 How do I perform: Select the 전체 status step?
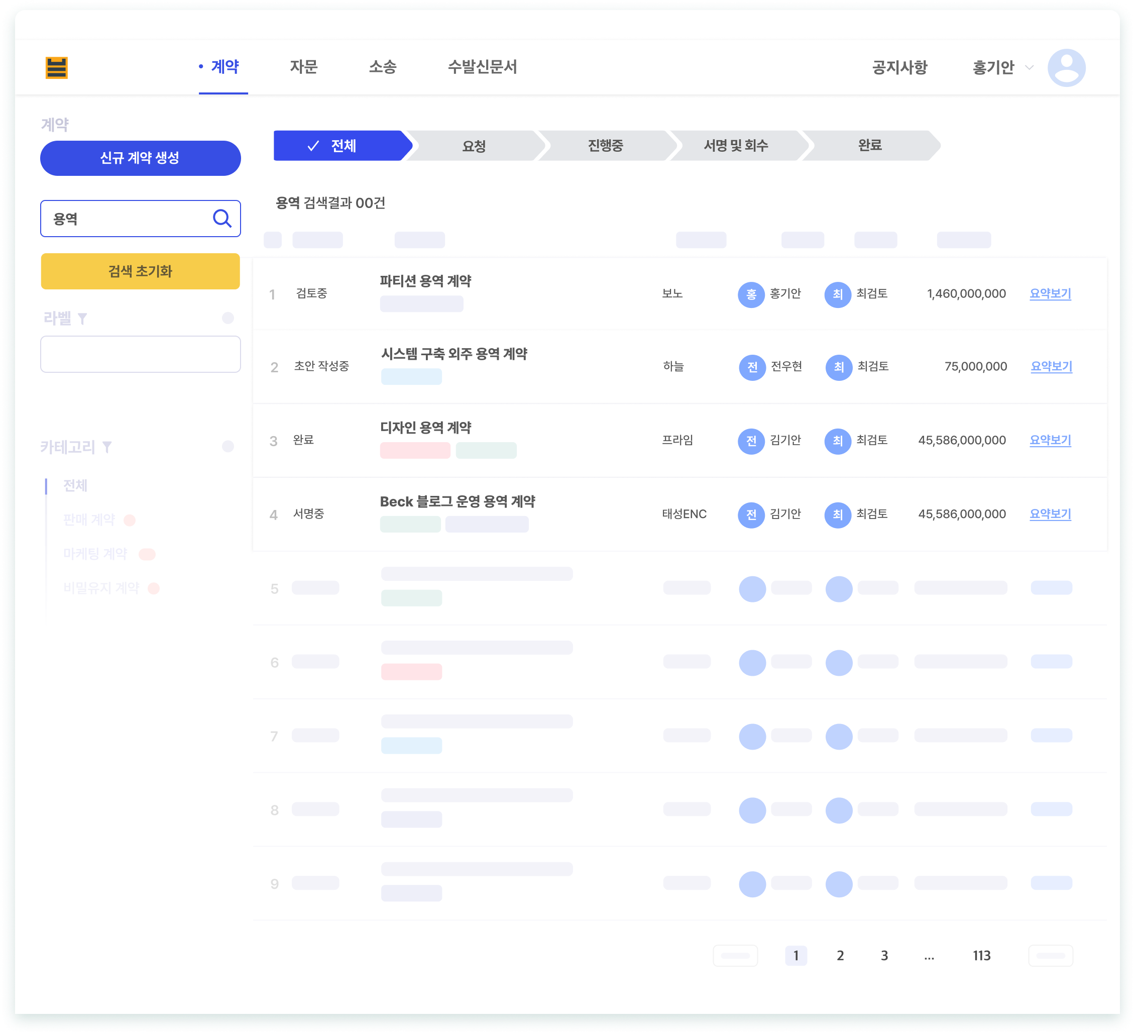[x=343, y=146]
